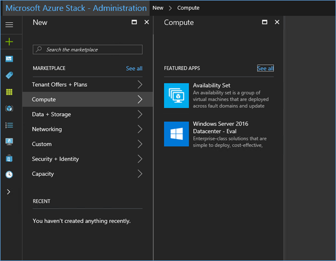Open Windows Server 2016 Datacenter - Eval title
This screenshot has height=261, width=336.
coord(221,128)
